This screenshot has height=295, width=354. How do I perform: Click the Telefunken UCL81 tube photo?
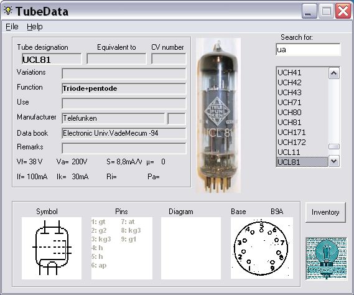pos(218,116)
